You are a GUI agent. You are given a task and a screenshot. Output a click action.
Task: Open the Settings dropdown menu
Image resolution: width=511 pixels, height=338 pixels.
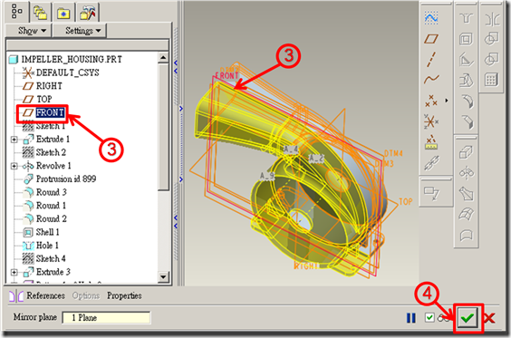(x=80, y=31)
